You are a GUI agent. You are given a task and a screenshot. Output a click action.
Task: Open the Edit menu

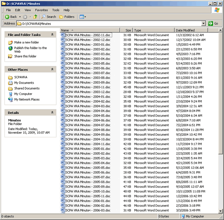18,10
